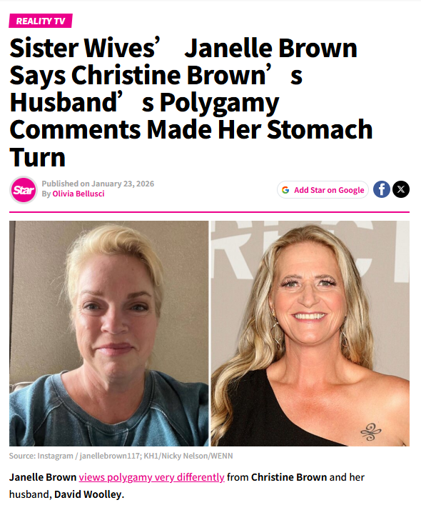Click the bold name Janelle Brown

click(x=43, y=477)
